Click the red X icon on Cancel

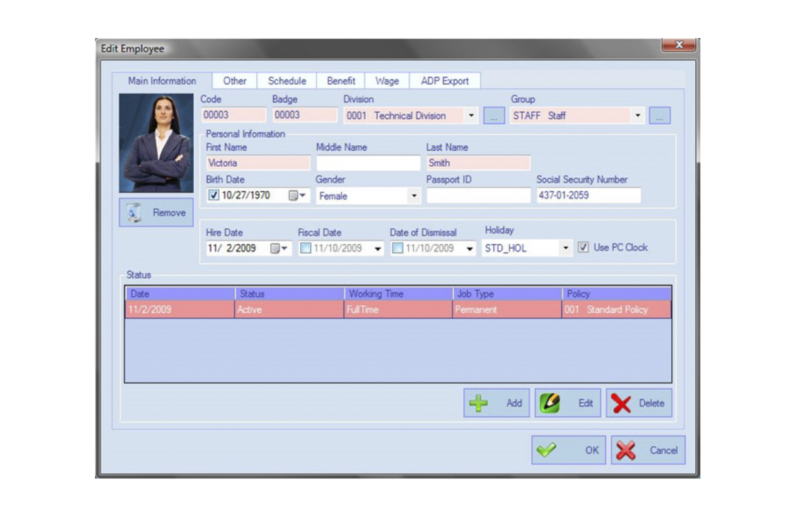click(626, 450)
